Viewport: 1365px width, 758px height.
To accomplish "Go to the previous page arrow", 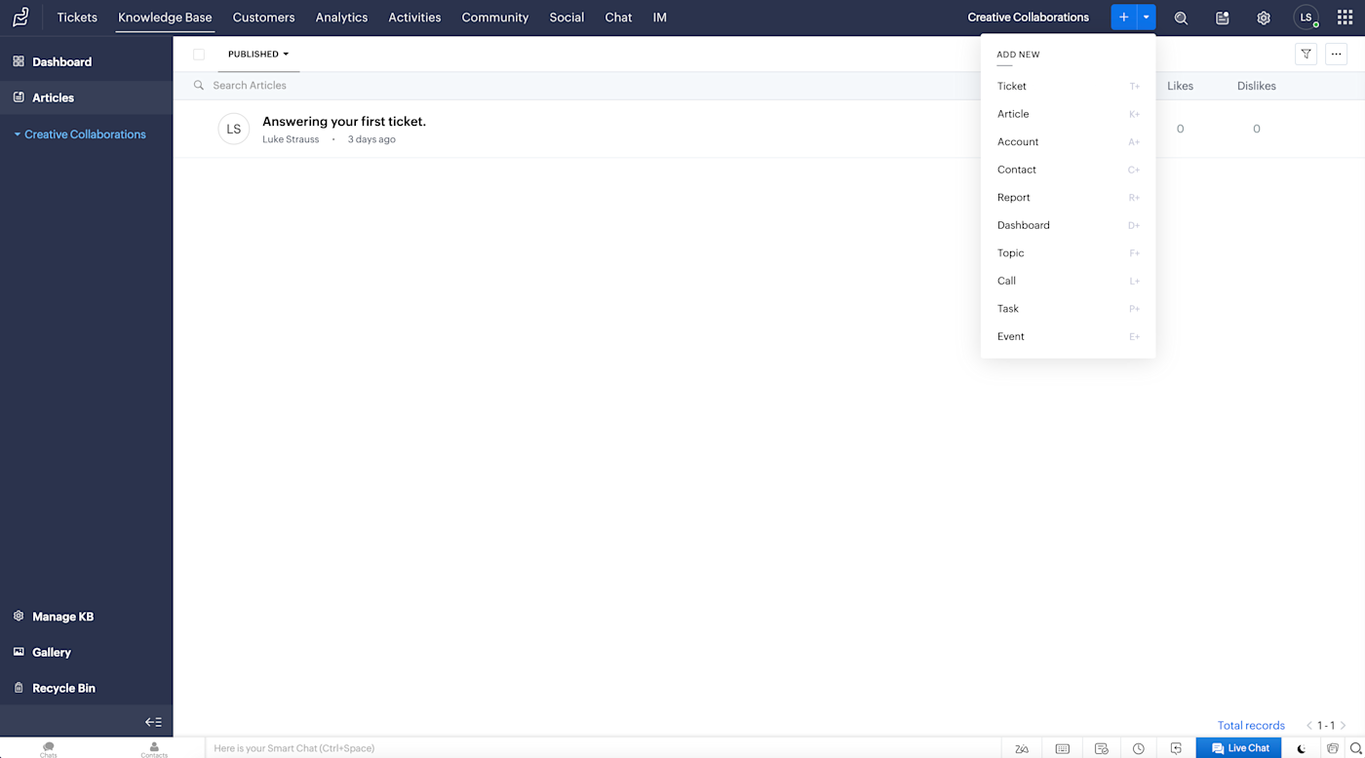I will point(1309,726).
